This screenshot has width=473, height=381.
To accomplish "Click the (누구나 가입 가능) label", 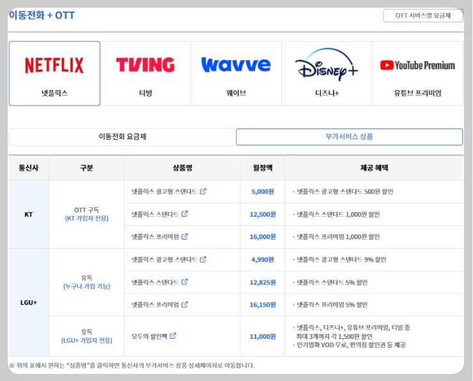I will [x=86, y=286].
